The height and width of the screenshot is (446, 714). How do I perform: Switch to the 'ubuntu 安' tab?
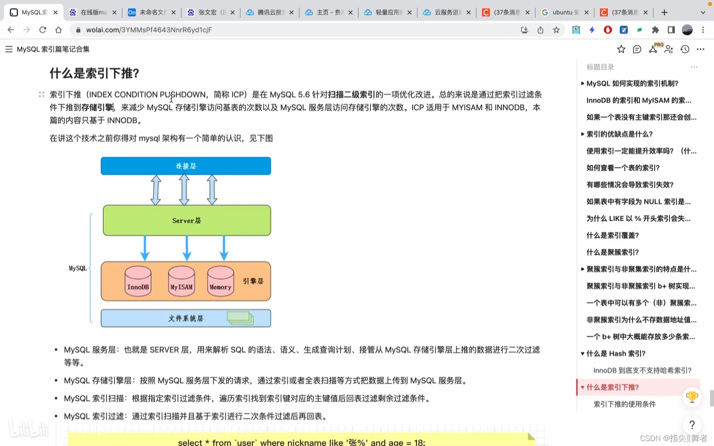tap(565, 12)
